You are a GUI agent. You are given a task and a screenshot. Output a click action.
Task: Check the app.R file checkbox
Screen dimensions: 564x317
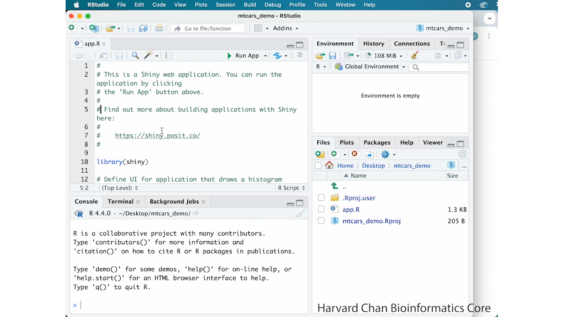321,210
